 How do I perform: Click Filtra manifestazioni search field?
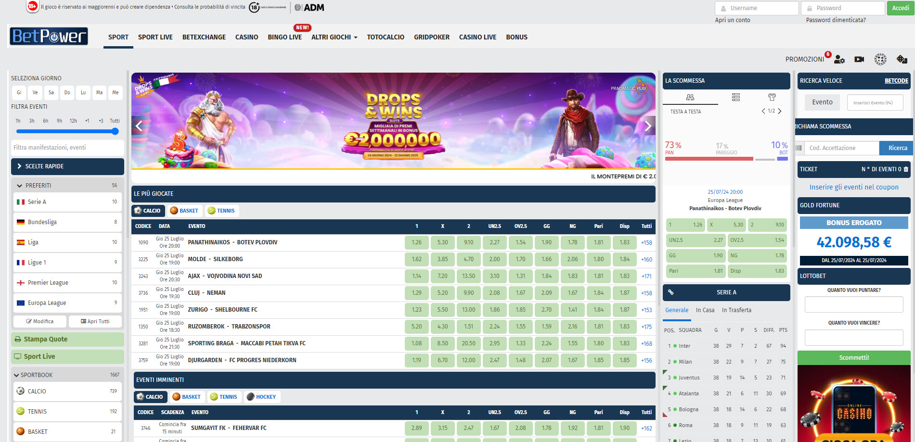67,148
